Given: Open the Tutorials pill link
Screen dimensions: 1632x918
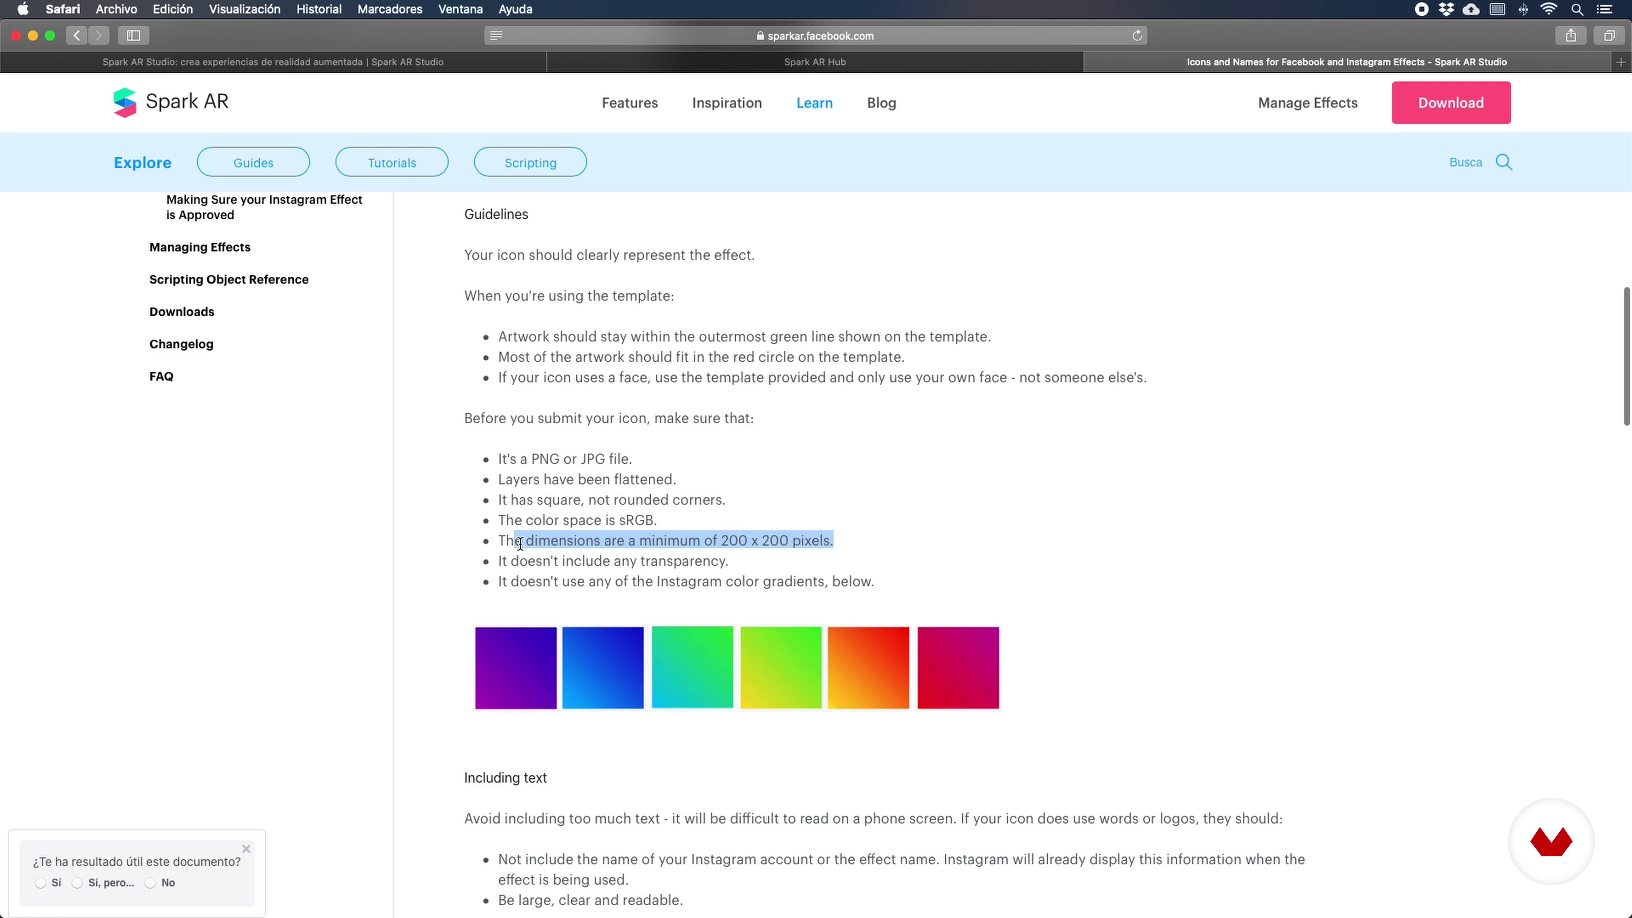Looking at the screenshot, I should (391, 163).
